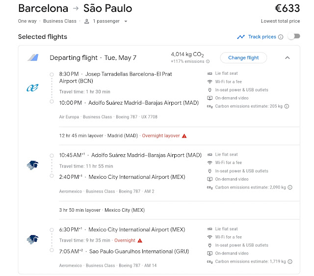Collapse the departing flight details chevron
This screenshot has height=276, width=314.
click(x=288, y=58)
